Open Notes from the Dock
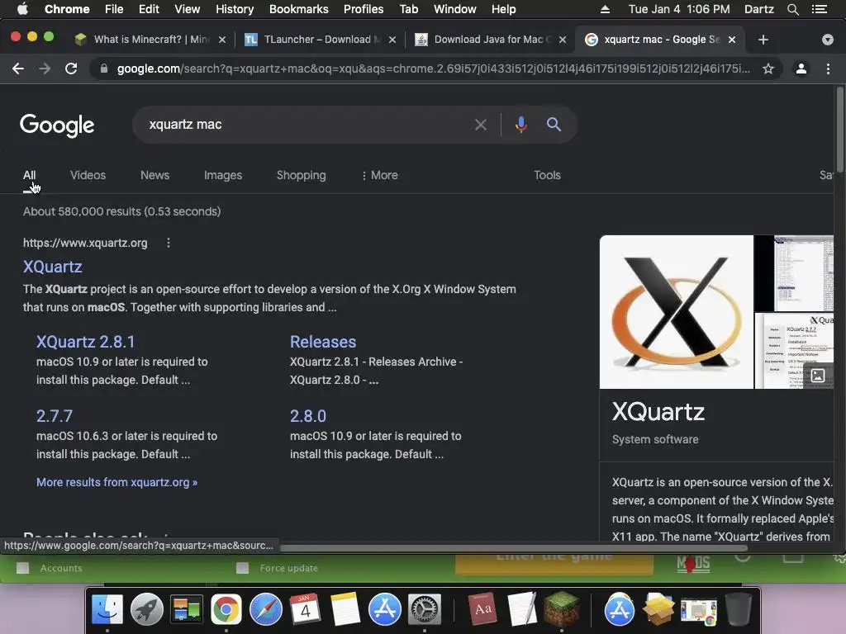This screenshot has width=846, height=634. 345,609
